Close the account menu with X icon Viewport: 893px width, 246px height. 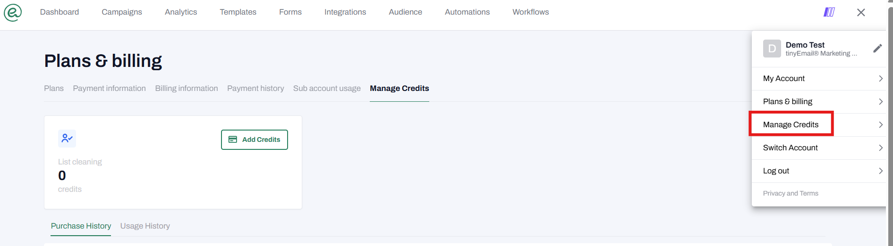(x=861, y=13)
